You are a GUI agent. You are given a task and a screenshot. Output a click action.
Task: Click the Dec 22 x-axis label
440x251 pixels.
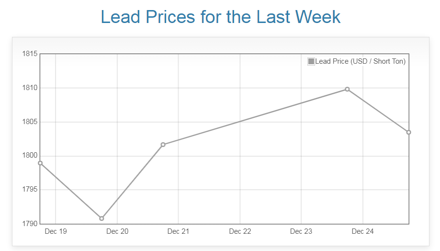[240, 232]
